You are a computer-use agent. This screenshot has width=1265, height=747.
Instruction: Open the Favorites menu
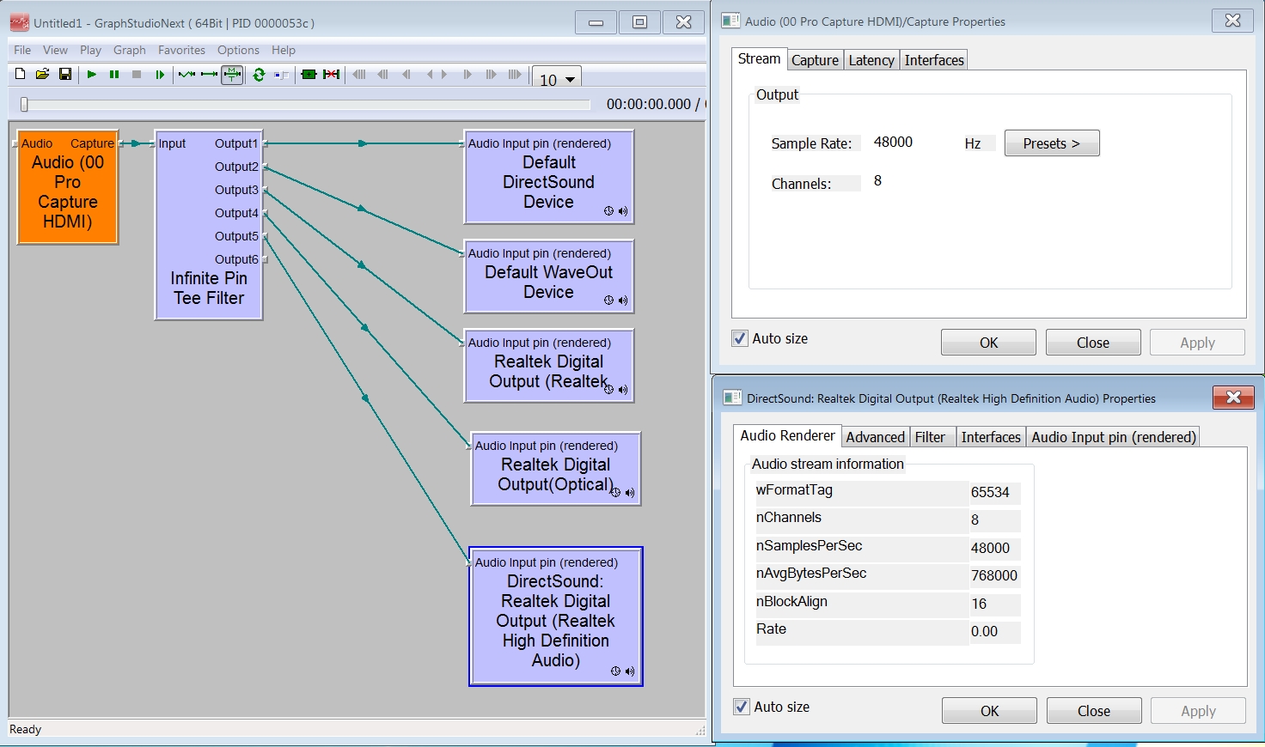pyautogui.click(x=181, y=50)
